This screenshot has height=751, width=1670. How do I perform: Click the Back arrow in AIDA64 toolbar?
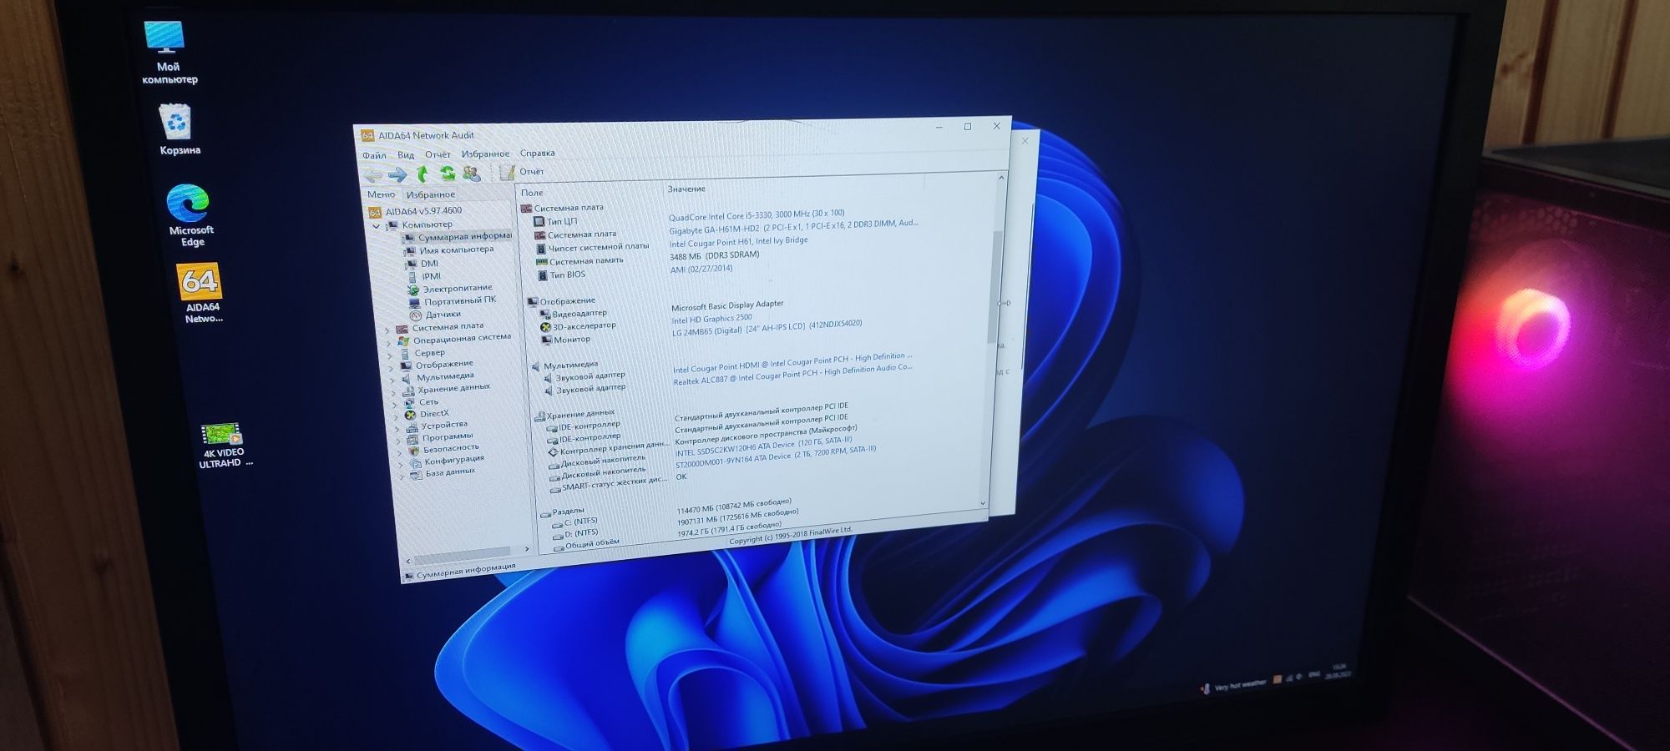(372, 174)
